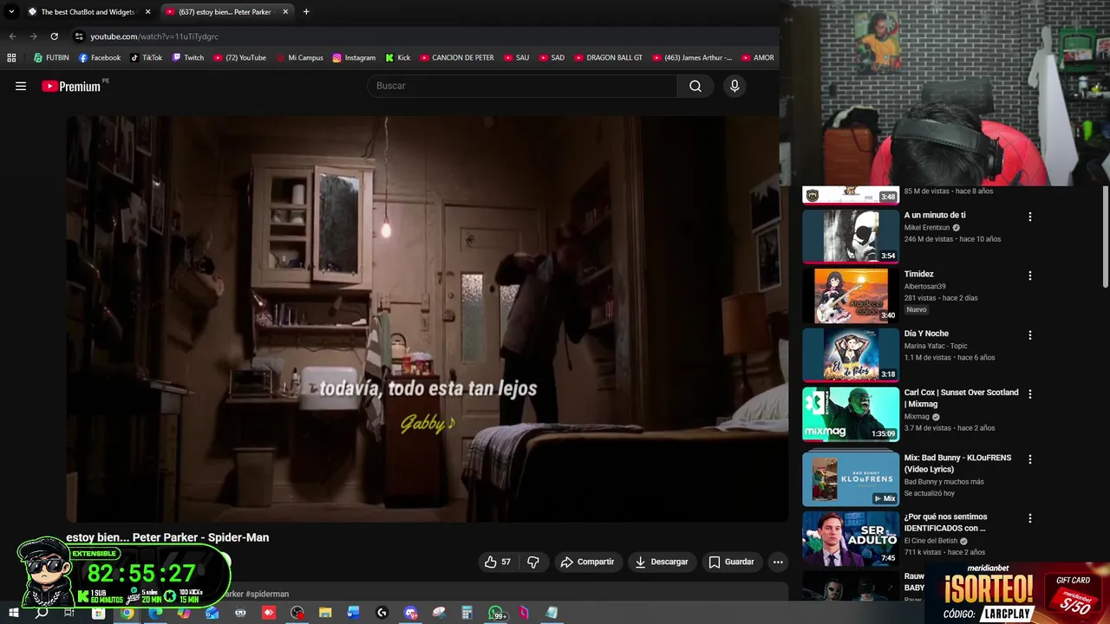Open Carl Cox Sunset Over Scotland title

click(962, 398)
